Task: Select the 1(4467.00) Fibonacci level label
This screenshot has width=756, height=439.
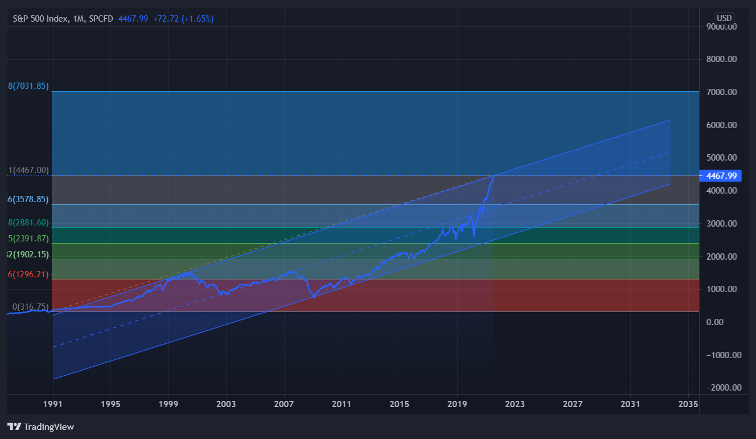Action: coord(28,170)
